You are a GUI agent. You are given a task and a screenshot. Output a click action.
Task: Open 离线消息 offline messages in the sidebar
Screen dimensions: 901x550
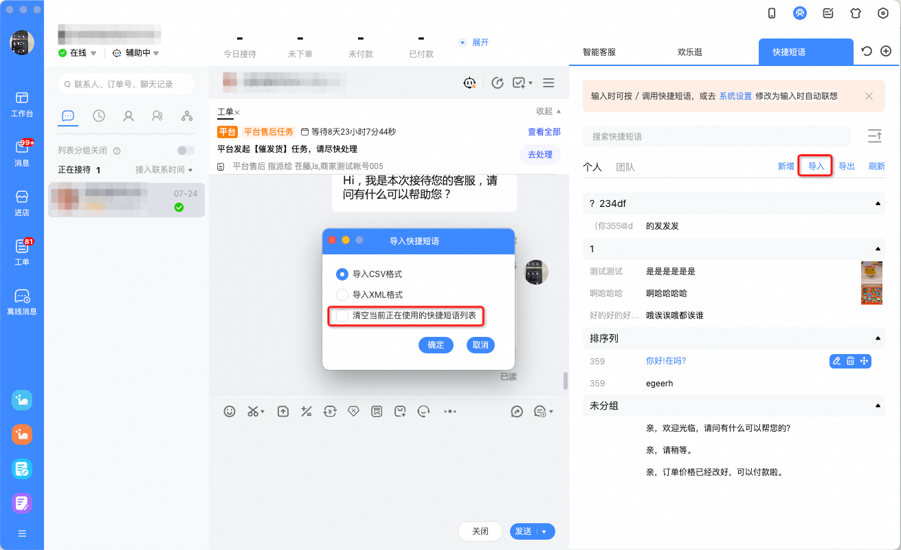22,302
